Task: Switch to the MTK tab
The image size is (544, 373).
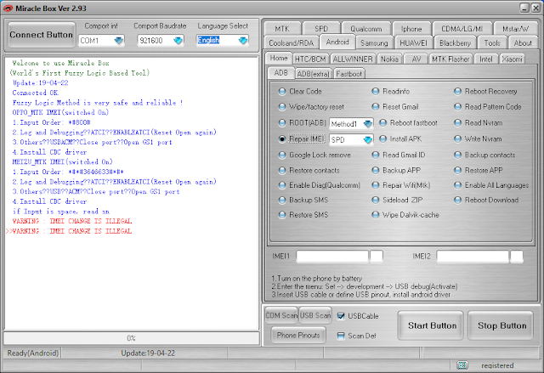Action: [282, 29]
